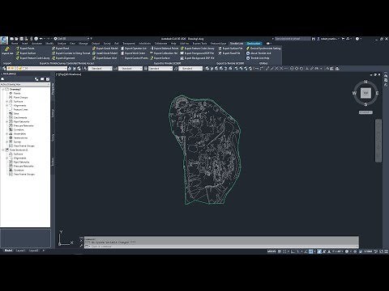
Task: Open the layer dropdown in the toolbar
Action: point(36,69)
